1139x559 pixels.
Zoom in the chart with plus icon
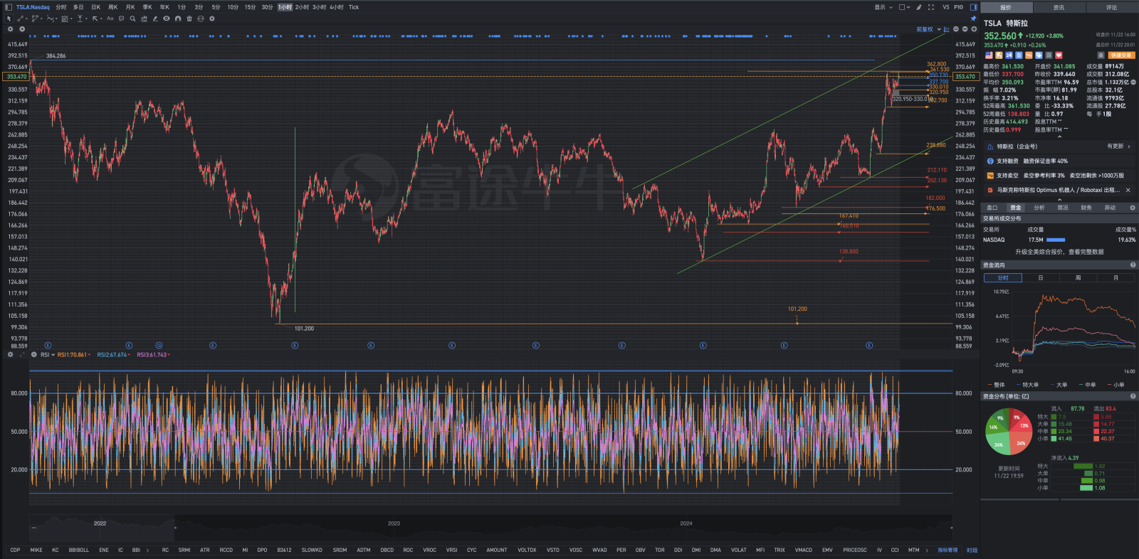[x=974, y=29]
